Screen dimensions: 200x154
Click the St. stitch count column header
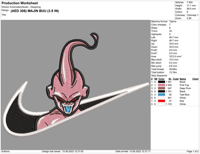[170, 79]
